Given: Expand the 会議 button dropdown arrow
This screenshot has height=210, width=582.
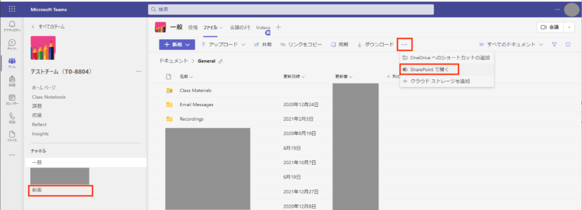Looking at the screenshot, I should 569,27.
